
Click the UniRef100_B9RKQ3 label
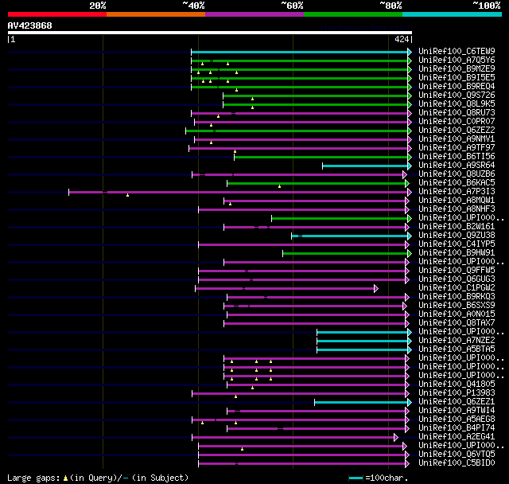pyautogui.click(x=457, y=297)
